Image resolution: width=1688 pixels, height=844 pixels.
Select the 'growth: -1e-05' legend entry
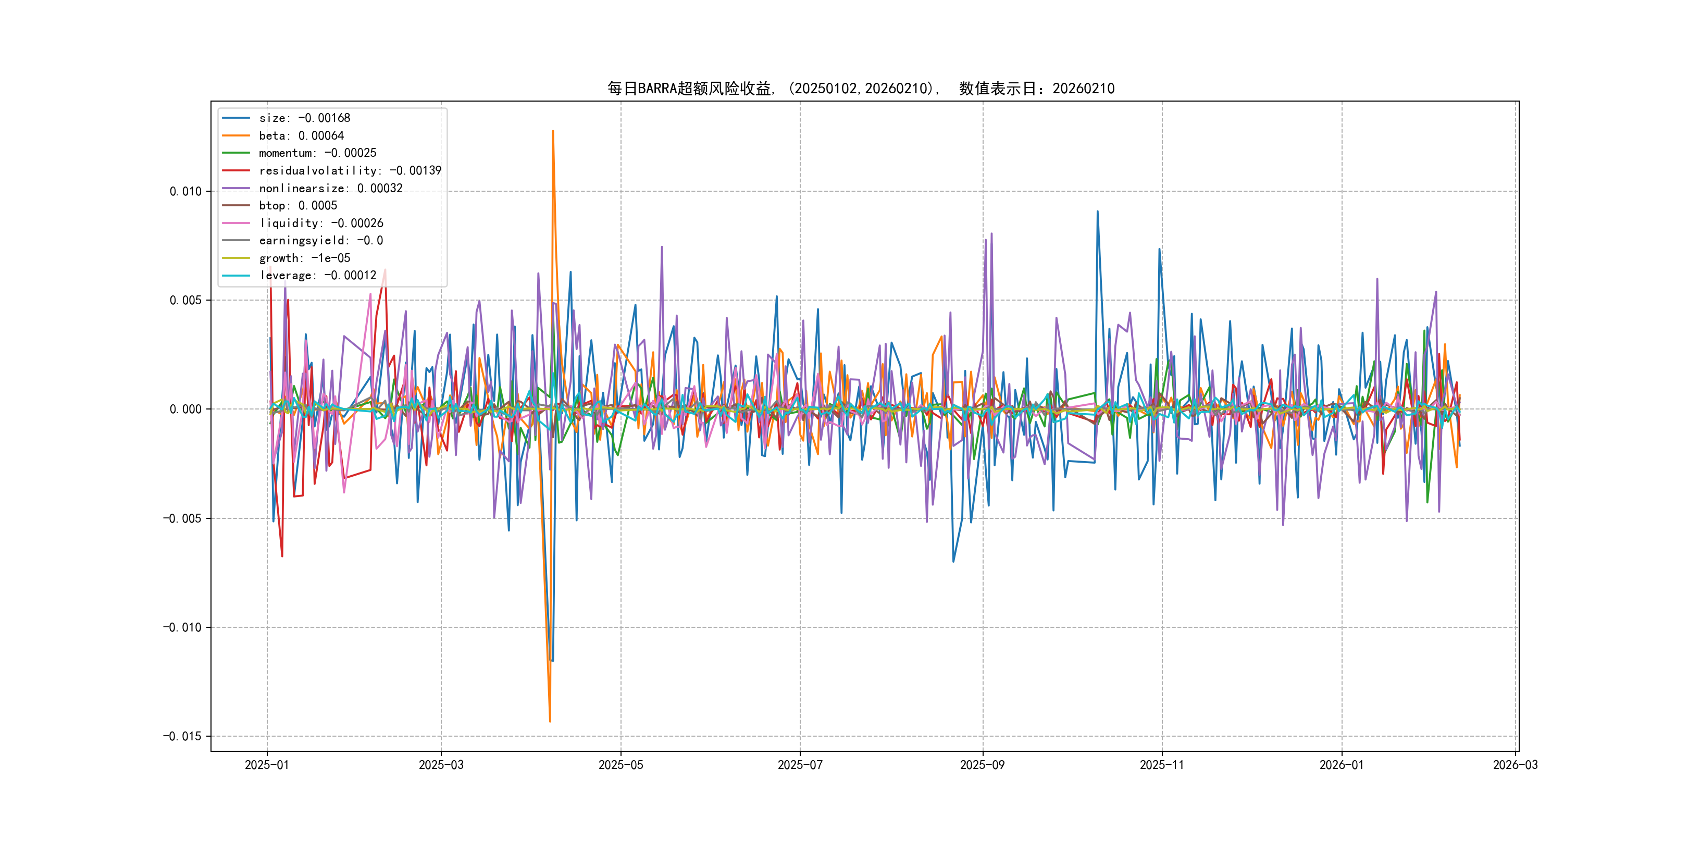tap(304, 258)
